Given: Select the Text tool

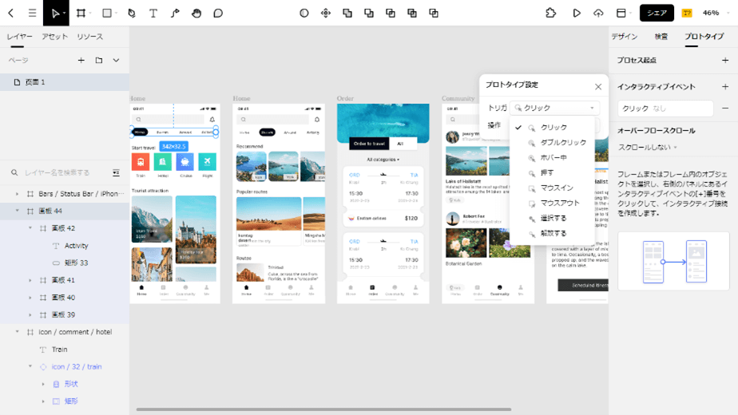Looking at the screenshot, I should click(153, 14).
